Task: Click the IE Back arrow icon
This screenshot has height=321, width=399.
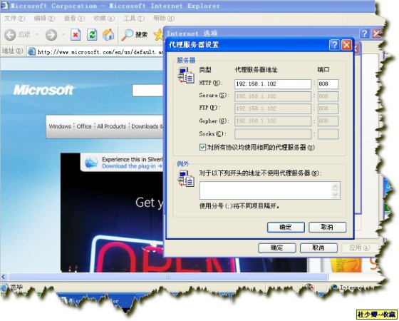Action: [10, 35]
